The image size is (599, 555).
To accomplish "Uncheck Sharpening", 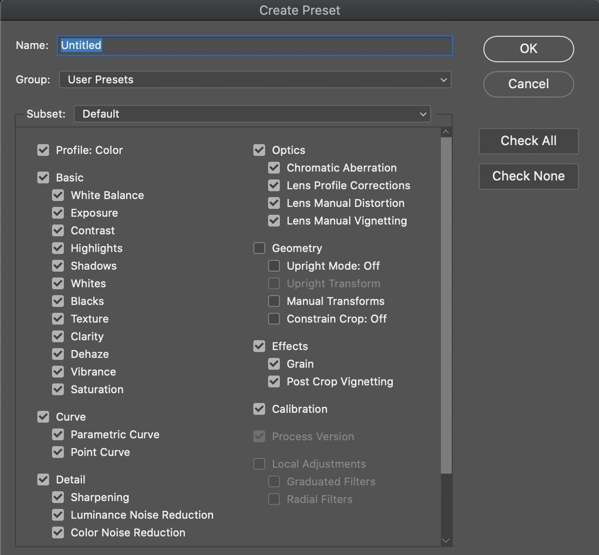I will click(58, 497).
